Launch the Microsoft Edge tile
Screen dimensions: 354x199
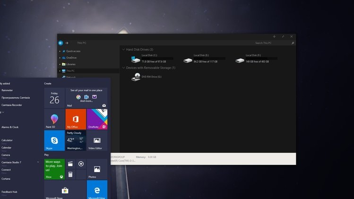coord(97,190)
